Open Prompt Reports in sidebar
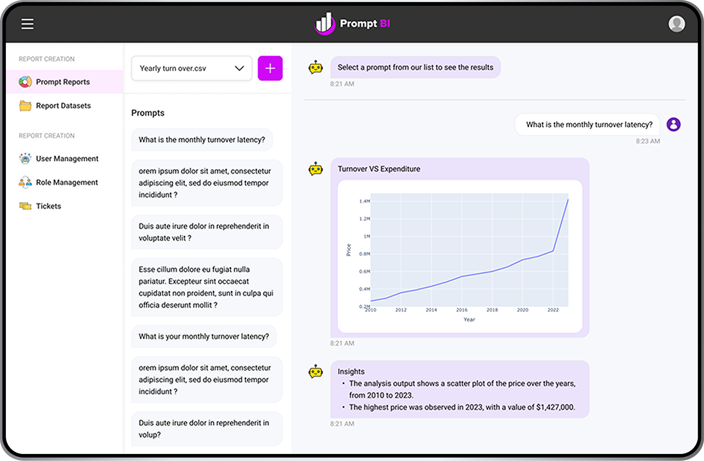This screenshot has width=704, height=461. pos(64,82)
